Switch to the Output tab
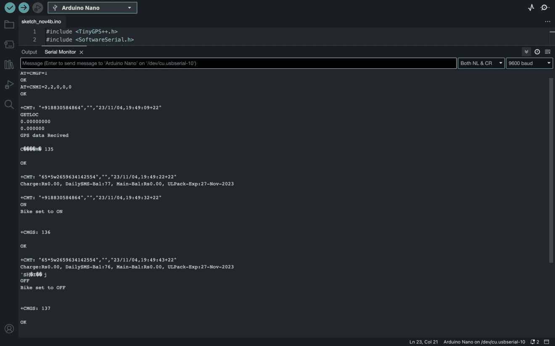Viewport: 555px width, 346px height. [29, 52]
